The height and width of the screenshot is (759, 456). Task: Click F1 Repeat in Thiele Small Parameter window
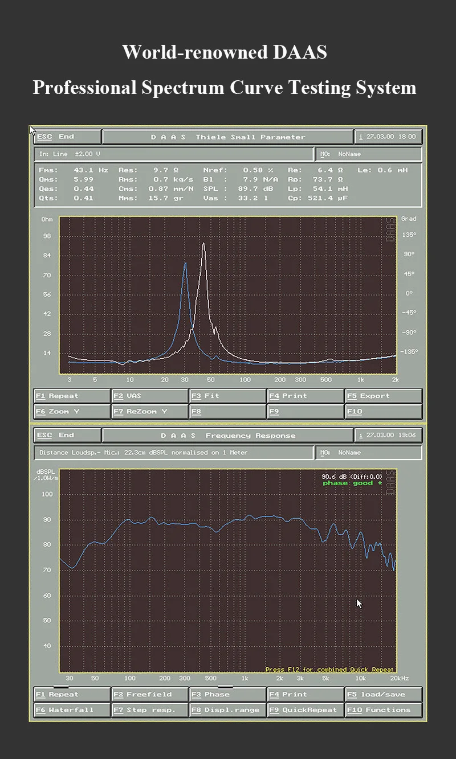pyautogui.click(x=72, y=396)
